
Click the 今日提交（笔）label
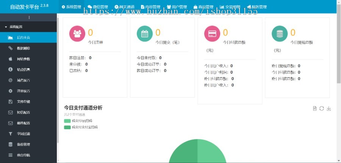tap(167, 43)
